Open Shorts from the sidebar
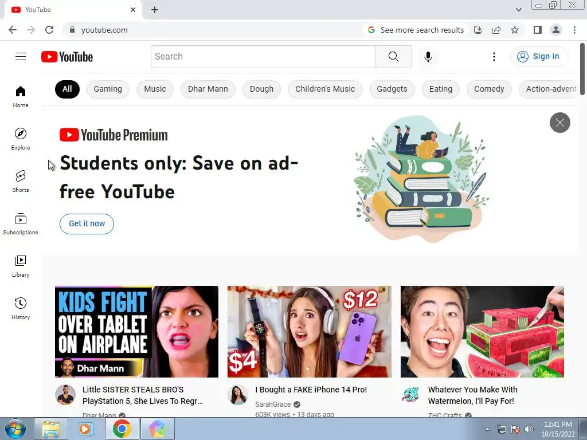This screenshot has height=440, width=587. pyautogui.click(x=21, y=181)
